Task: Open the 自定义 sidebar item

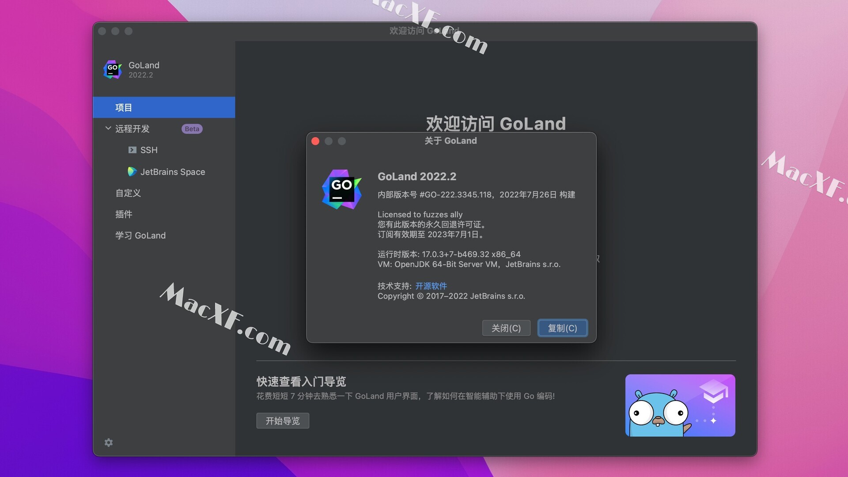Action: tap(128, 193)
